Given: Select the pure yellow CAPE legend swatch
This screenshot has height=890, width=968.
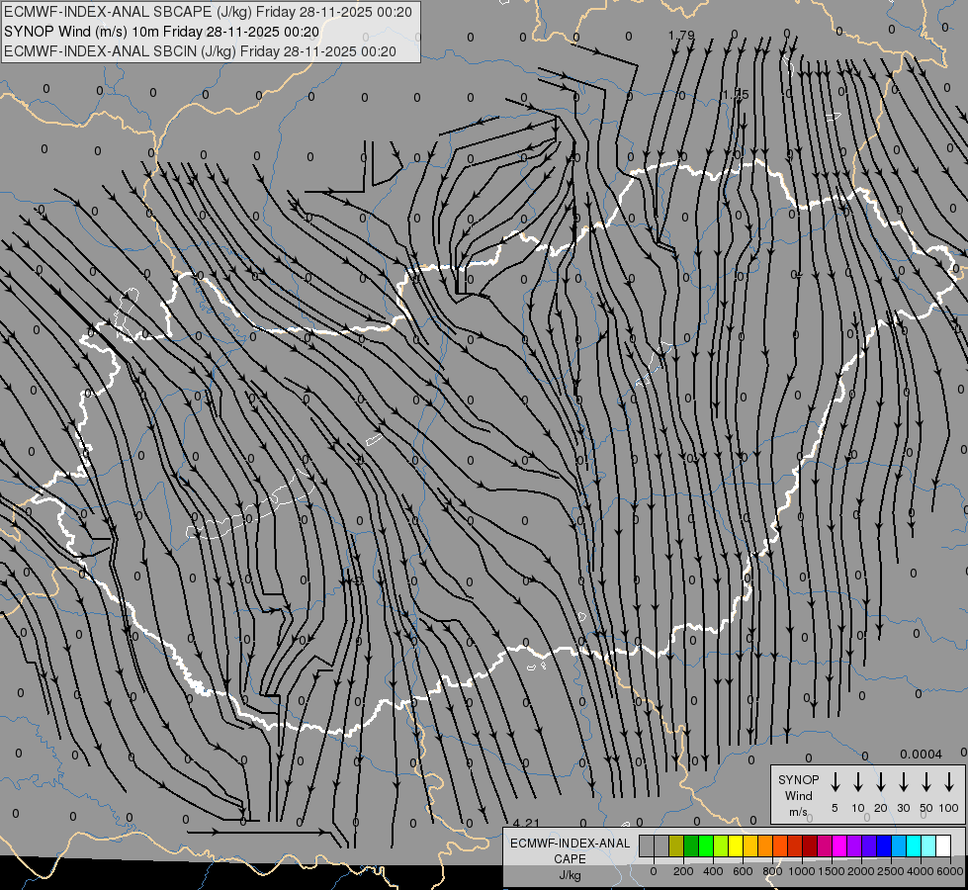Looking at the screenshot, I should tap(736, 845).
